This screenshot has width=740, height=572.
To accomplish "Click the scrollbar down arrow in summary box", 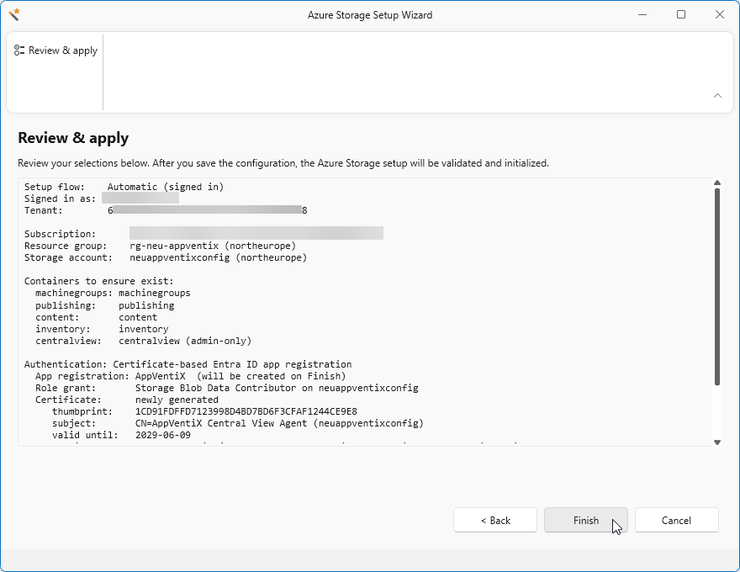I will [x=717, y=442].
